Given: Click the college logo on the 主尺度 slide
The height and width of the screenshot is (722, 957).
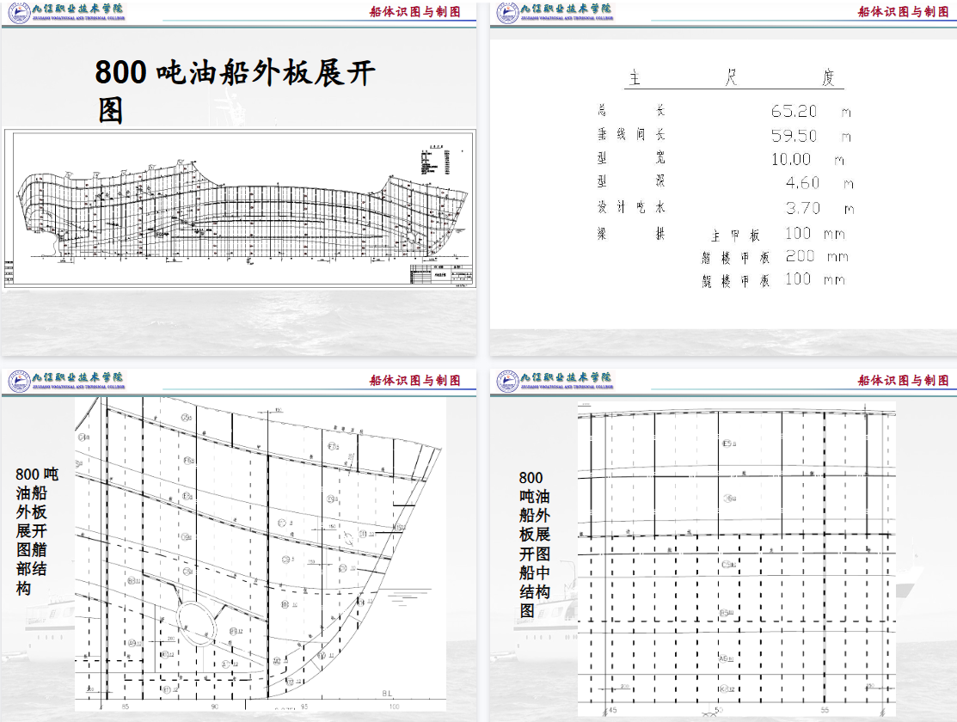Looking at the screenshot, I should pos(555,12).
